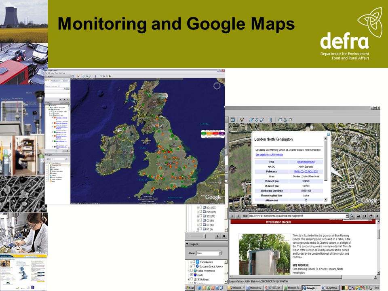Open the Help menu in Google Earth
The image size is (388, 291).
(x=64, y=73)
